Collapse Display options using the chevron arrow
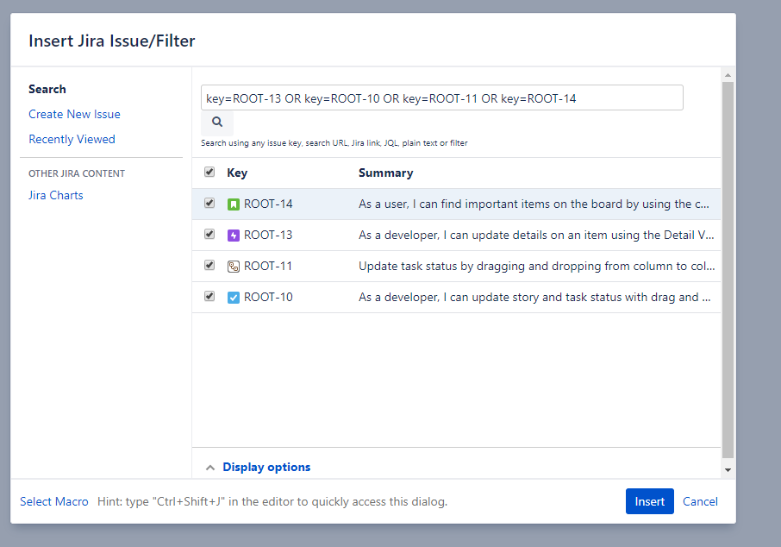The height and width of the screenshot is (547, 781). pyautogui.click(x=210, y=467)
